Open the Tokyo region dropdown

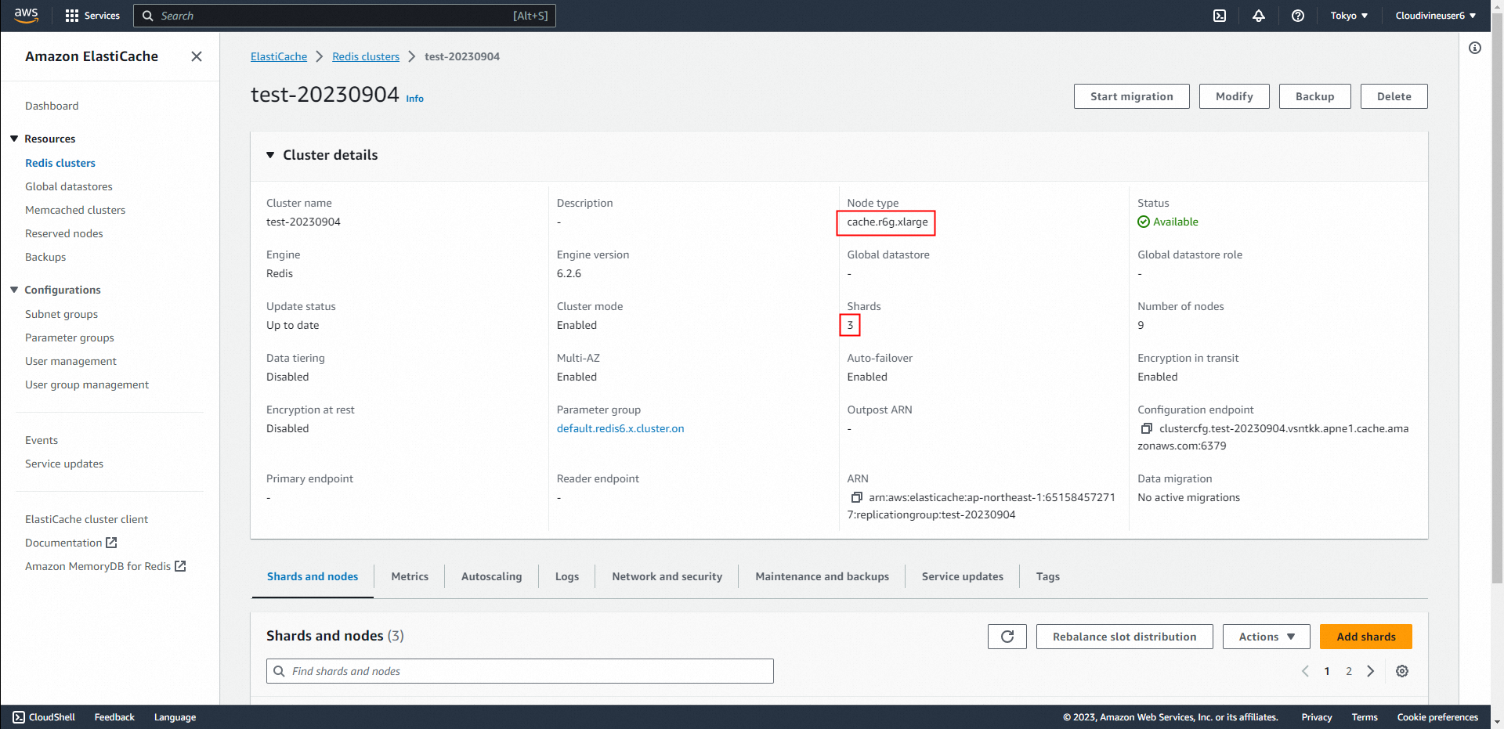click(1349, 16)
